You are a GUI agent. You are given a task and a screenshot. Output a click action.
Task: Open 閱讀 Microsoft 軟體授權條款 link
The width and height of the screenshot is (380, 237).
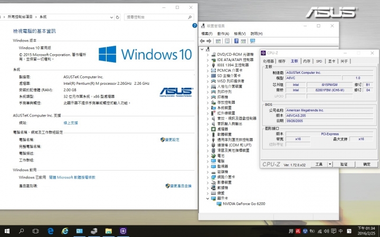pyautogui.click(x=72, y=177)
